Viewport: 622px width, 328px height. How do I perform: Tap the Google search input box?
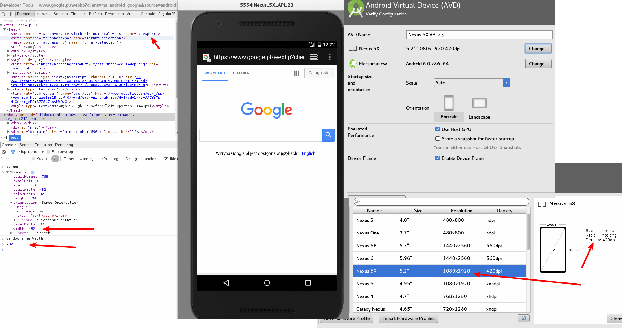pos(261,135)
